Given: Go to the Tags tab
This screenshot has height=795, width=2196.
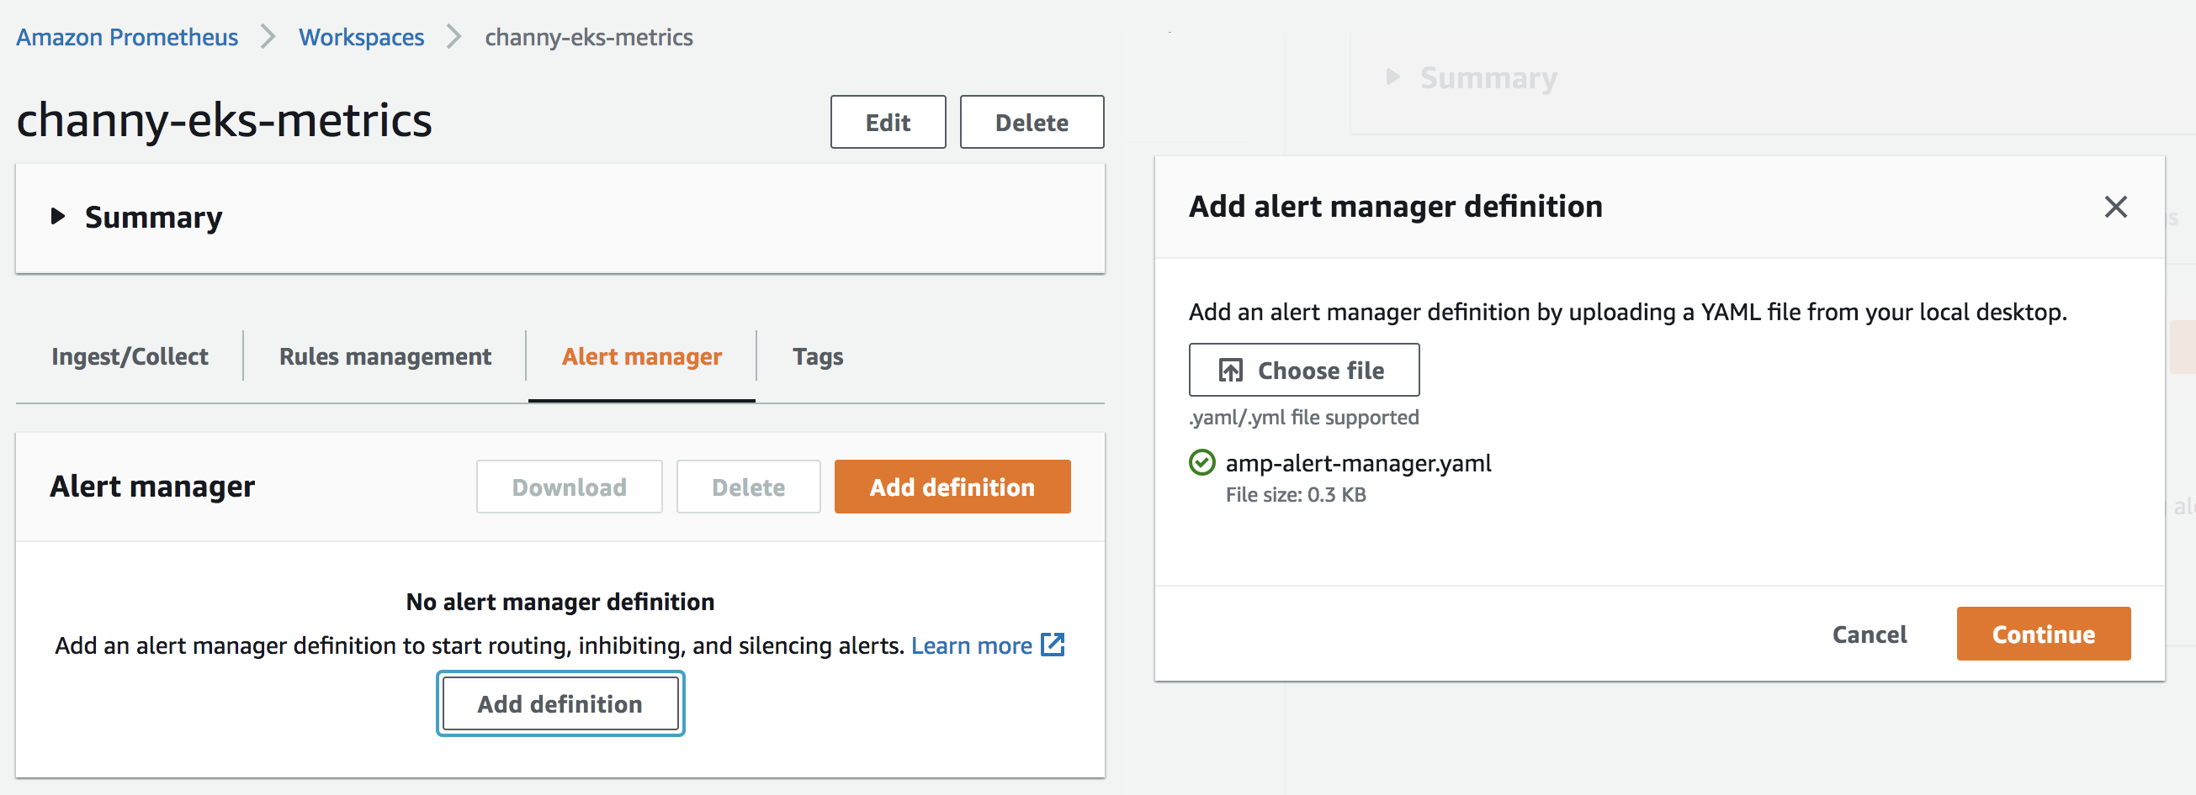Looking at the screenshot, I should [817, 355].
